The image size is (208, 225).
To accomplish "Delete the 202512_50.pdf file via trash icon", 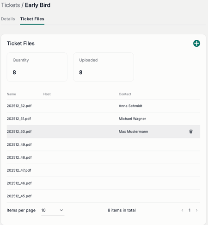I will point(191,131).
